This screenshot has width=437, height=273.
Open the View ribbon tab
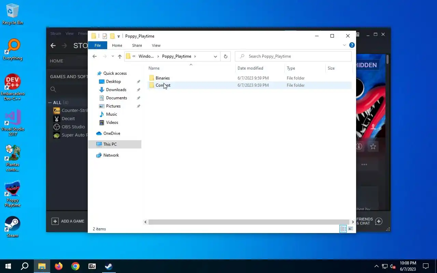pos(156,45)
